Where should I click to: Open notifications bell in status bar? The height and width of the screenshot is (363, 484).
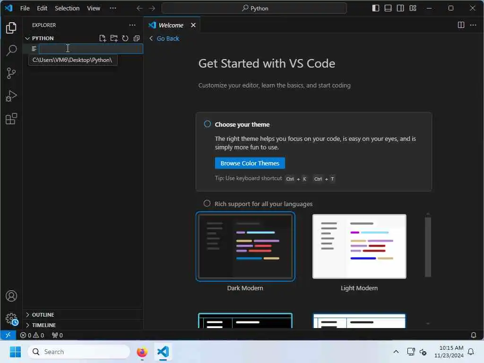coord(473,335)
